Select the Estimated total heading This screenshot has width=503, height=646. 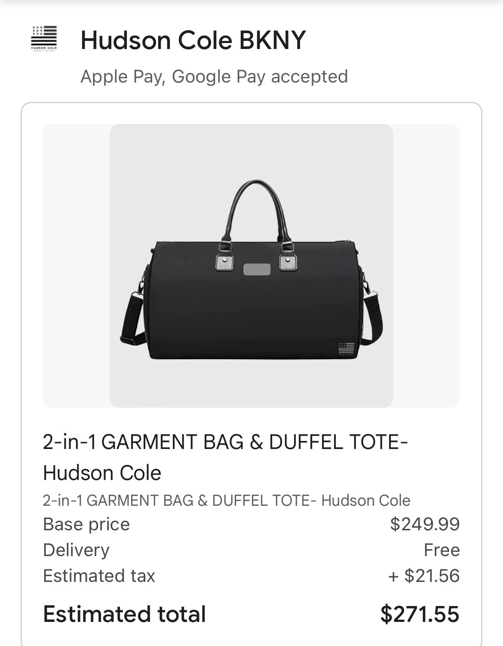click(125, 614)
